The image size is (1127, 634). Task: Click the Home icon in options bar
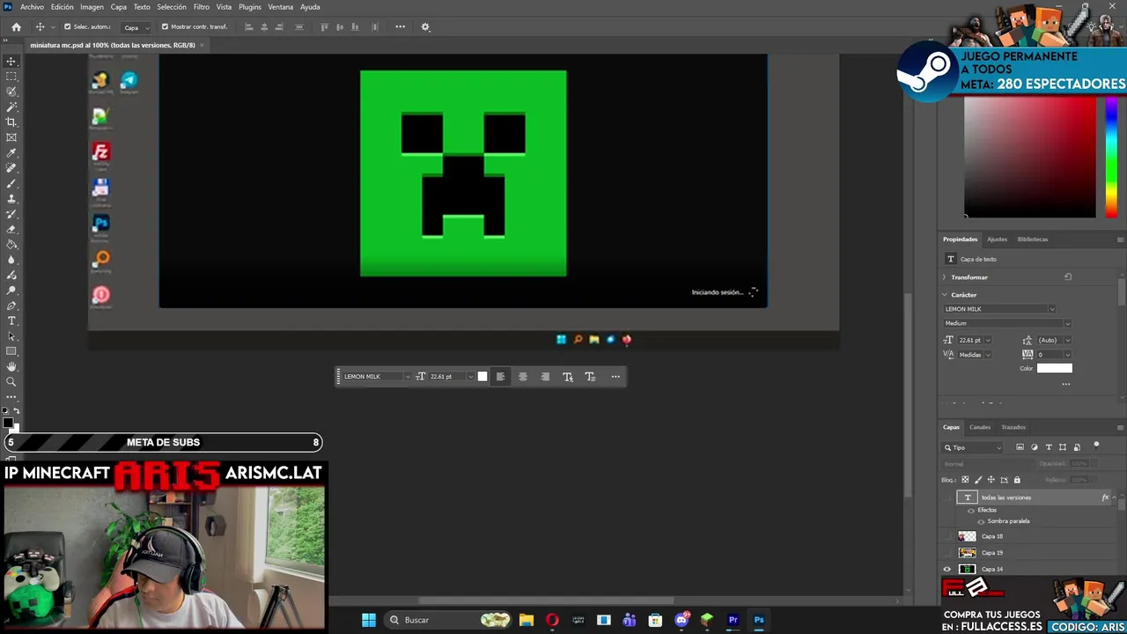(16, 27)
